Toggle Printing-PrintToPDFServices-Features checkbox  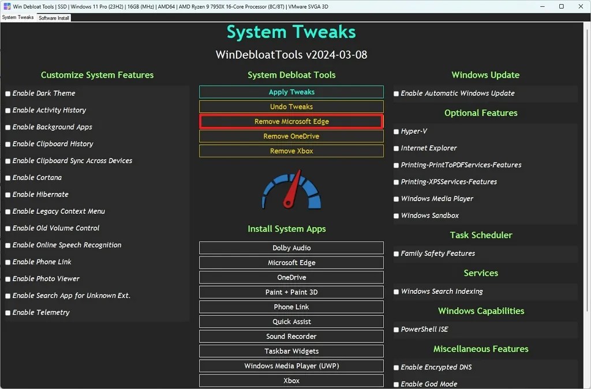coord(396,165)
